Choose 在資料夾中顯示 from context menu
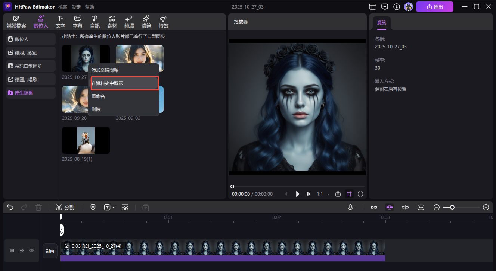Image resolution: width=496 pixels, height=271 pixels. [x=125, y=83]
